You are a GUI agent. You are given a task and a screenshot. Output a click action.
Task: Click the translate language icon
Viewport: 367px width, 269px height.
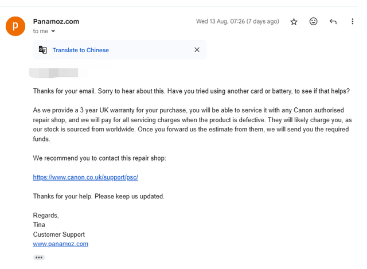pyautogui.click(x=43, y=50)
